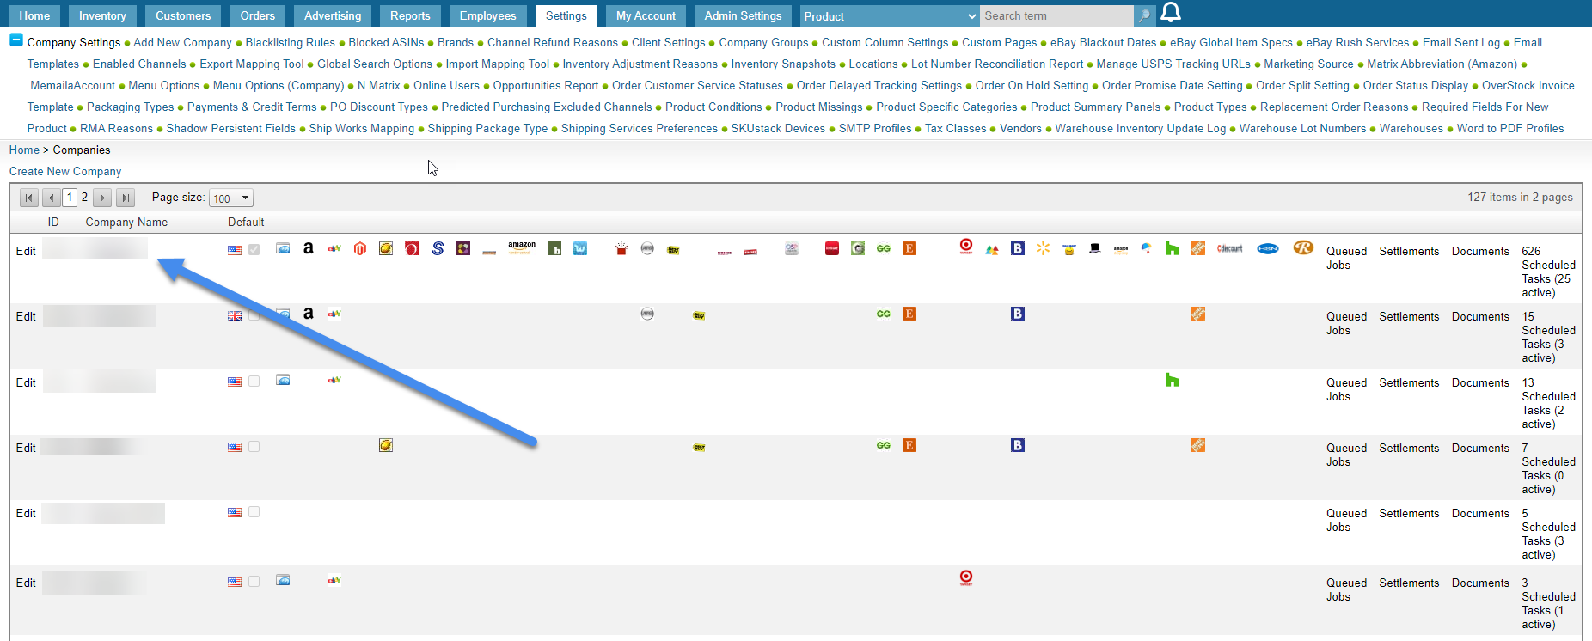The height and width of the screenshot is (641, 1592).
Task: Open the Page size dropdown
Action: [x=231, y=198]
